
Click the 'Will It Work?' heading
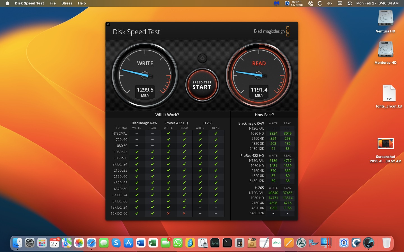(x=167, y=115)
